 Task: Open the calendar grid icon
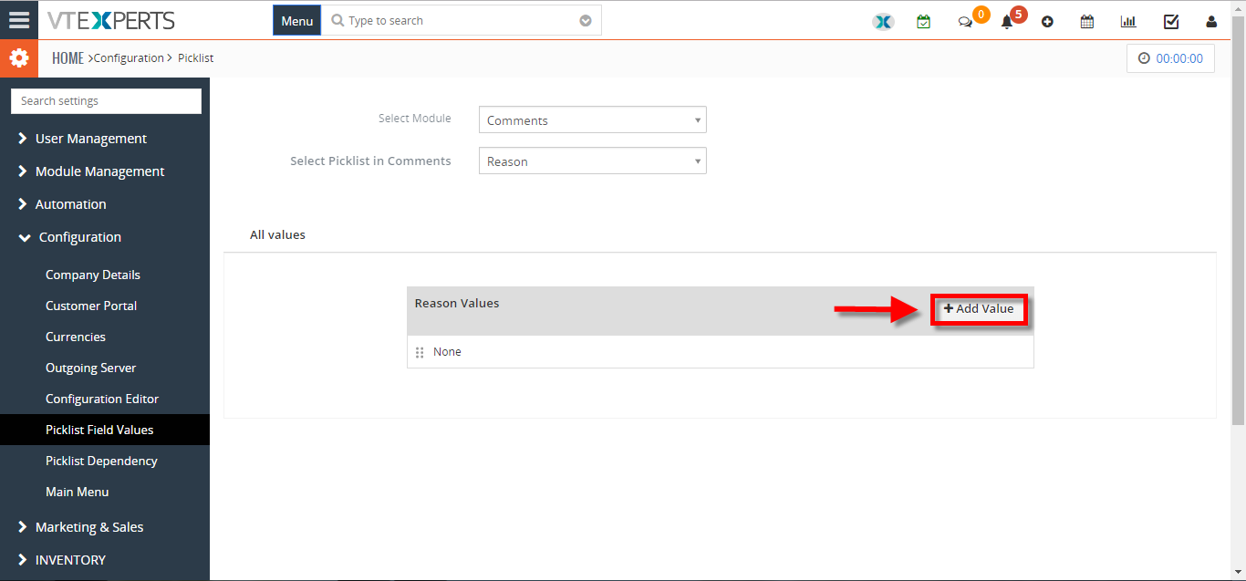coord(1087,22)
